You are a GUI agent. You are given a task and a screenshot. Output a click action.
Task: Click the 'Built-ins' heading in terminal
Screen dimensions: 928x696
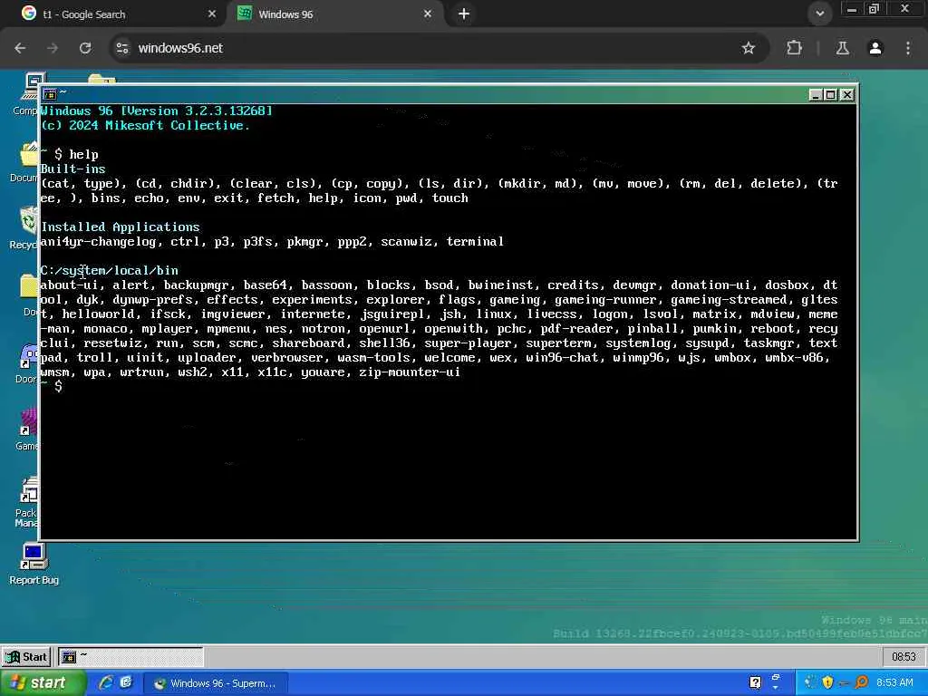72,169
